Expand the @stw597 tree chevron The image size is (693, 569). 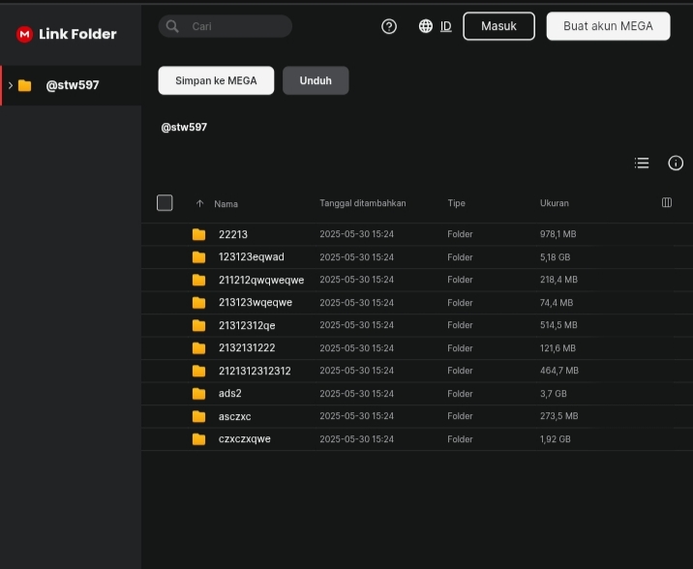coord(11,85)
